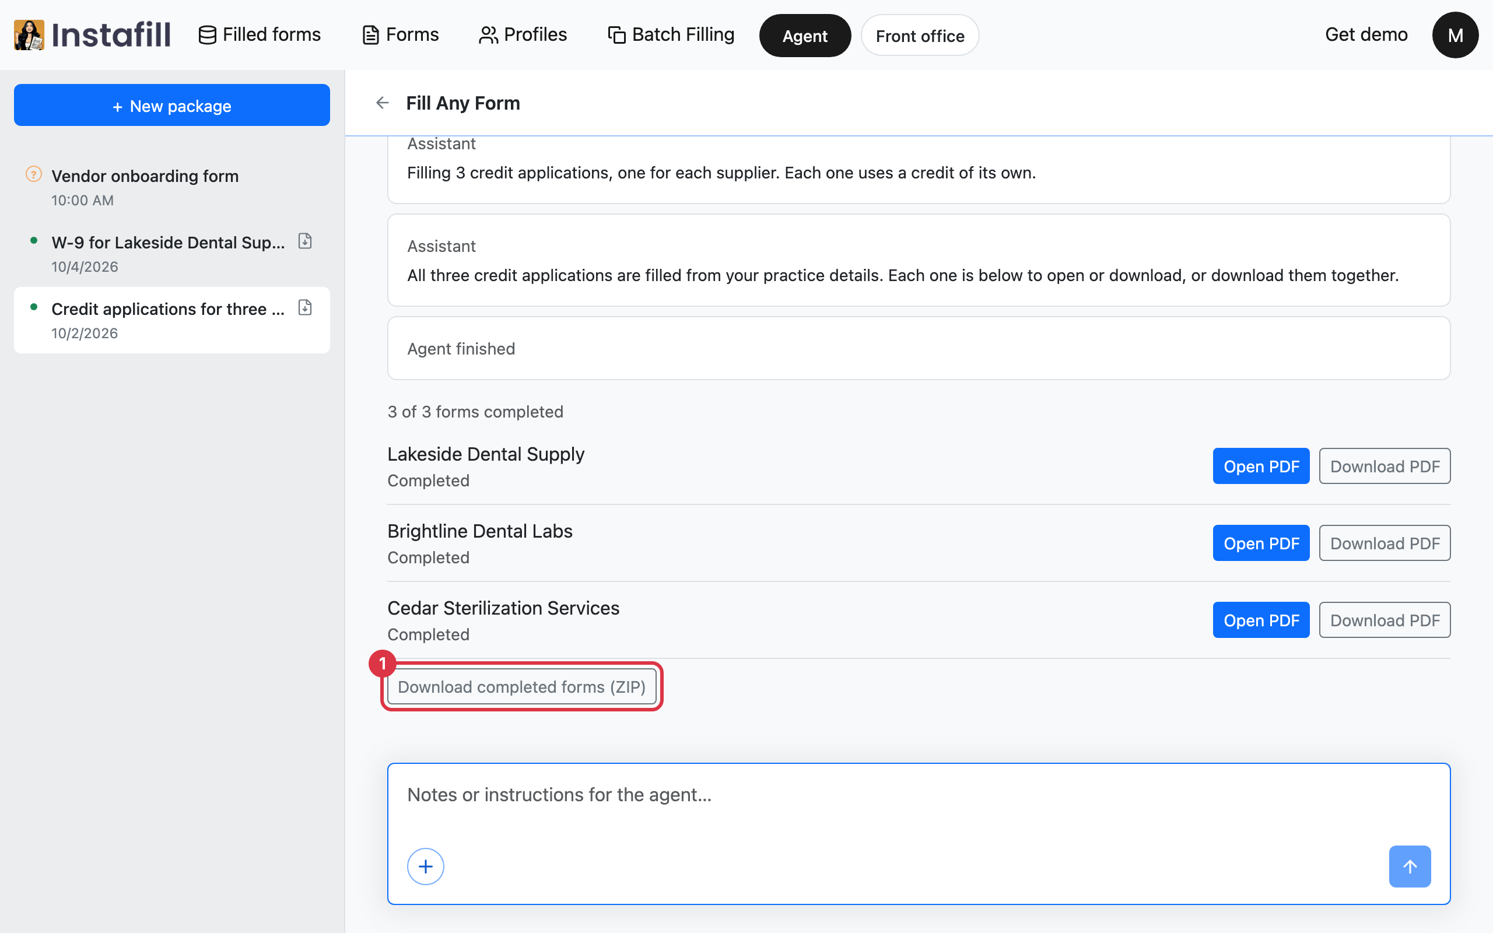The image size is (1493, 933).
Task: Open the Filled forms page
Action: tap(260, 34)
